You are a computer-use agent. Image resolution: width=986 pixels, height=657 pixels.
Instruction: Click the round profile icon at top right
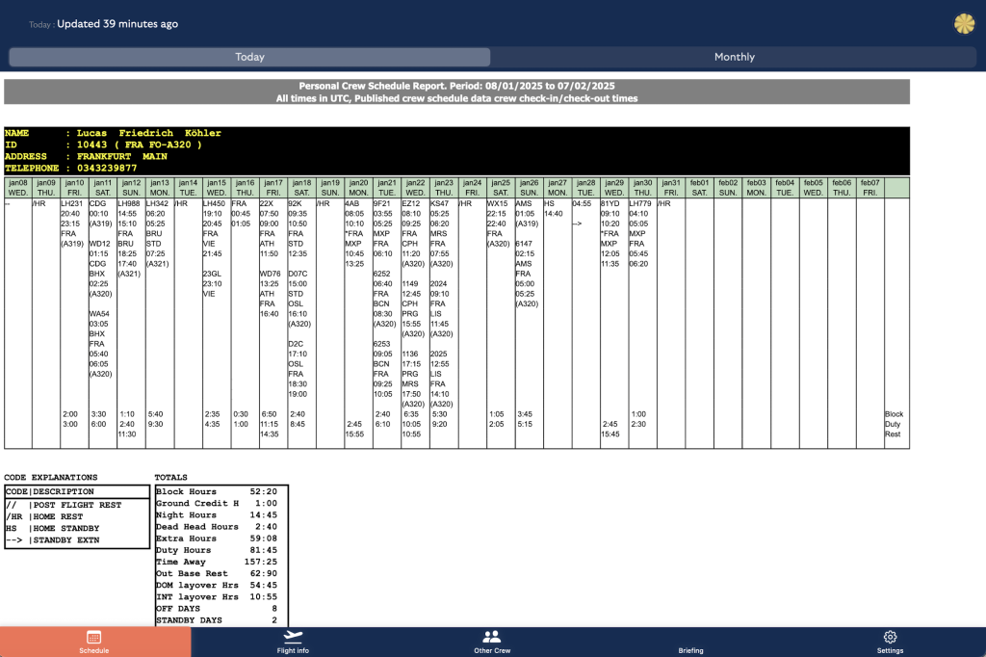click(964, 23)
